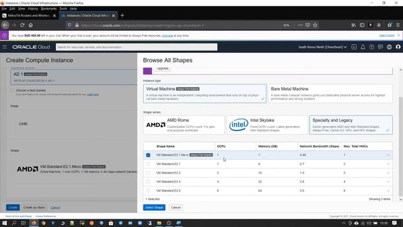Image resolution: width=403 pixels, height=227 pixels.
Task: Check the VM.Standard.E2.4 shape checkbox
Action: click(x=148, y=182)
